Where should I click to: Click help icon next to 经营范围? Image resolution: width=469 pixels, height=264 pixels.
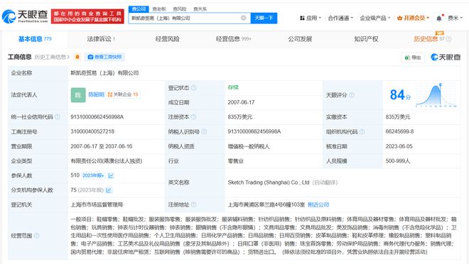tap(36, 236)
